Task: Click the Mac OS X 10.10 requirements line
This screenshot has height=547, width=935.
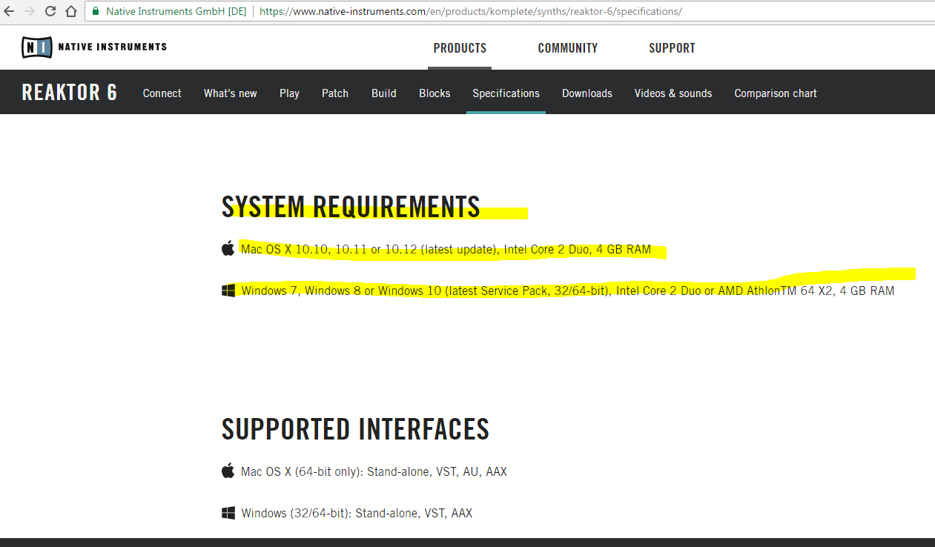Action: pos(446,249)
